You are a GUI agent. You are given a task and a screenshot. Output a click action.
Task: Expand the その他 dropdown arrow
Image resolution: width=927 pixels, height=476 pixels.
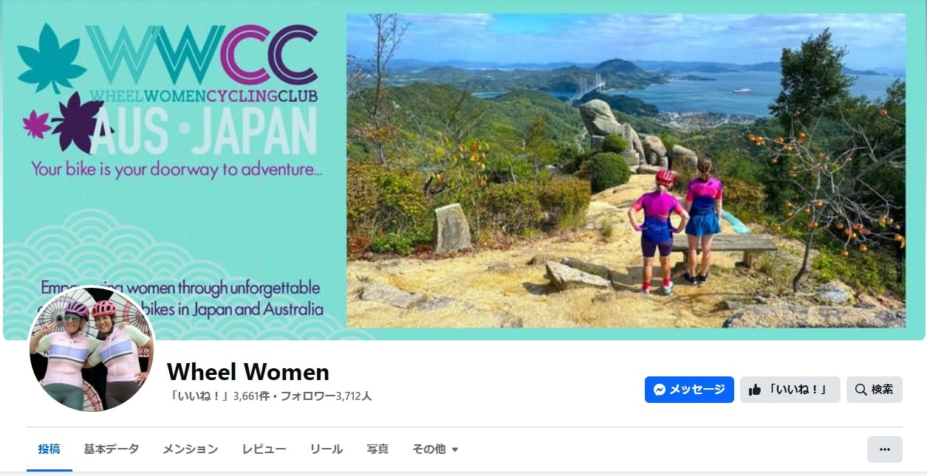pos(455,449)
